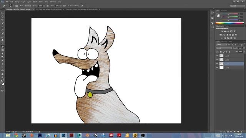The image size is (246, 138).
Task: Switch to the Paths tab
Action: pos(230,42)
